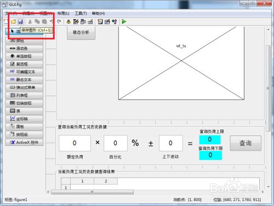Pick the 滑动条 slider component
The width and height of the screenshot is (274, 206).
pos(24,48)
